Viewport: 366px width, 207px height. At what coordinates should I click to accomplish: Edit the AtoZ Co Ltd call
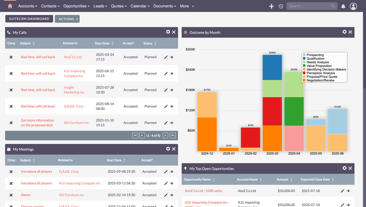tap(166, 57)
